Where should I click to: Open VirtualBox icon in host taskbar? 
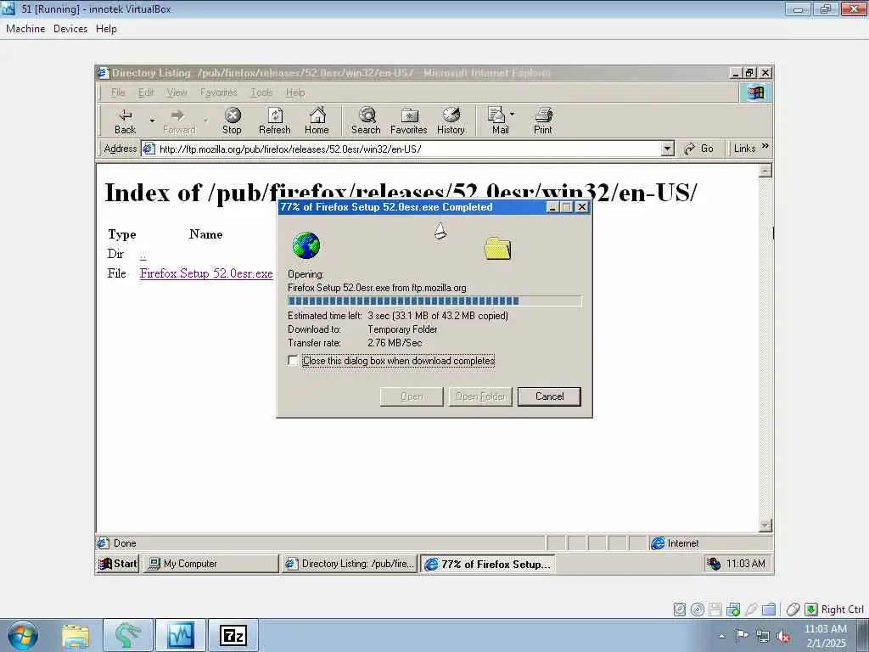(x=181, y=635)
